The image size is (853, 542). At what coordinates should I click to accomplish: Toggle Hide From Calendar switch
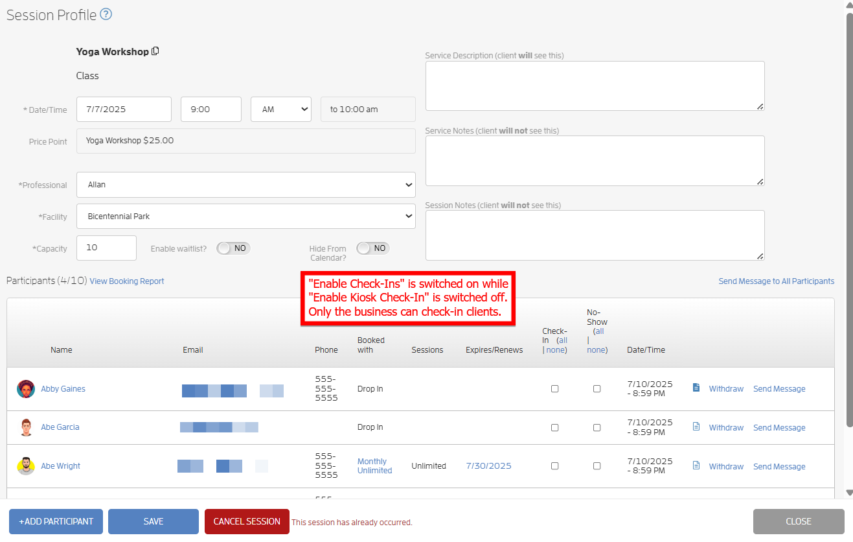tap(373, 248)
